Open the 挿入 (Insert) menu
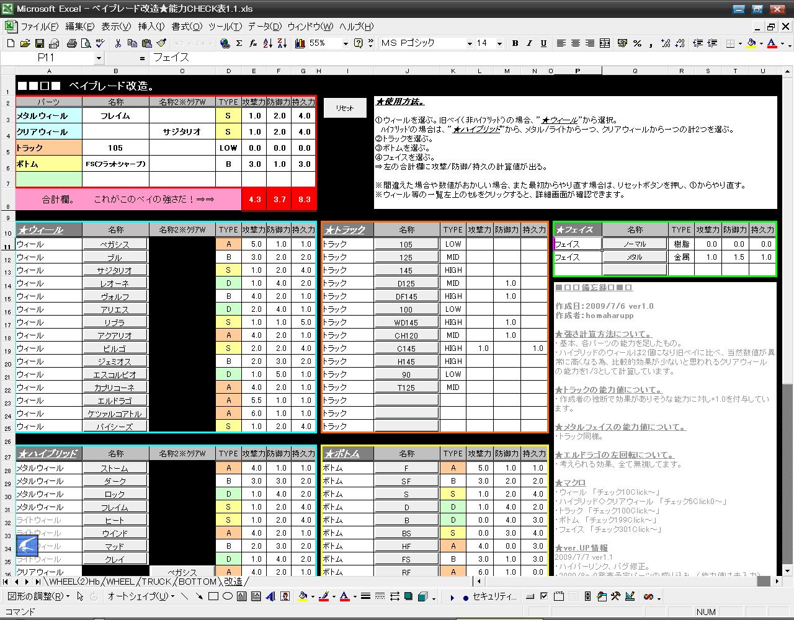The height and width of the screenshot is (620, 794). coord(151,27)
